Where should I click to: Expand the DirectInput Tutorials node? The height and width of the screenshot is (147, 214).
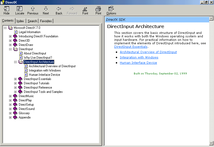[15, 83]
